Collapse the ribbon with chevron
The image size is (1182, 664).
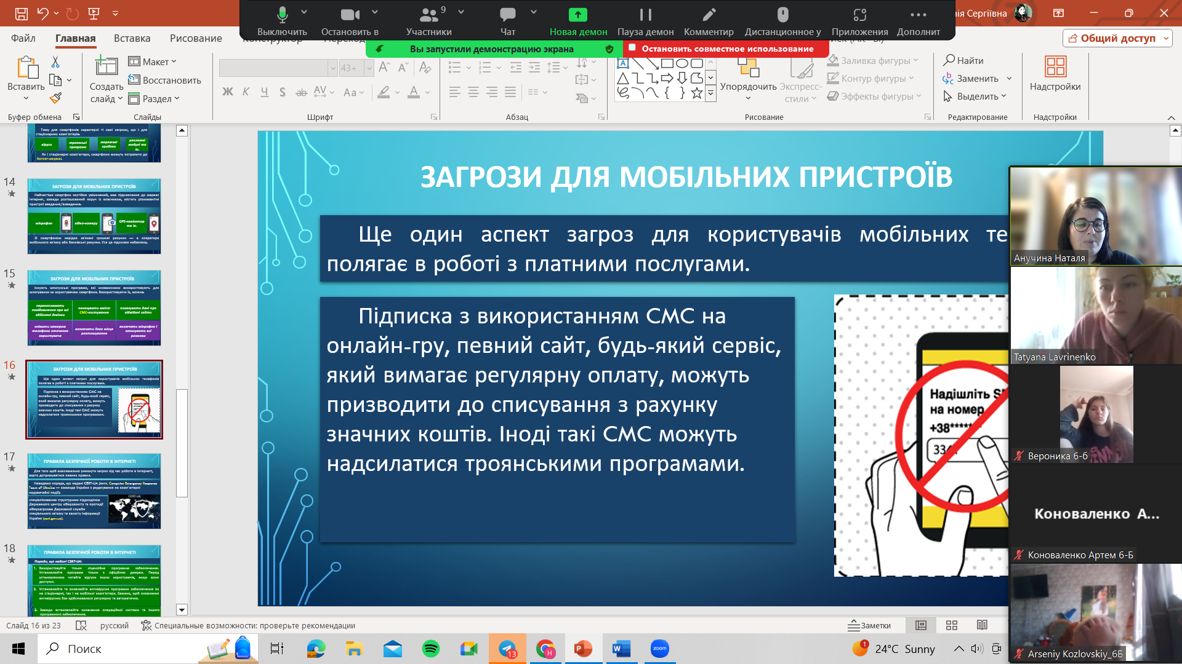click(x=1171, y=117)
